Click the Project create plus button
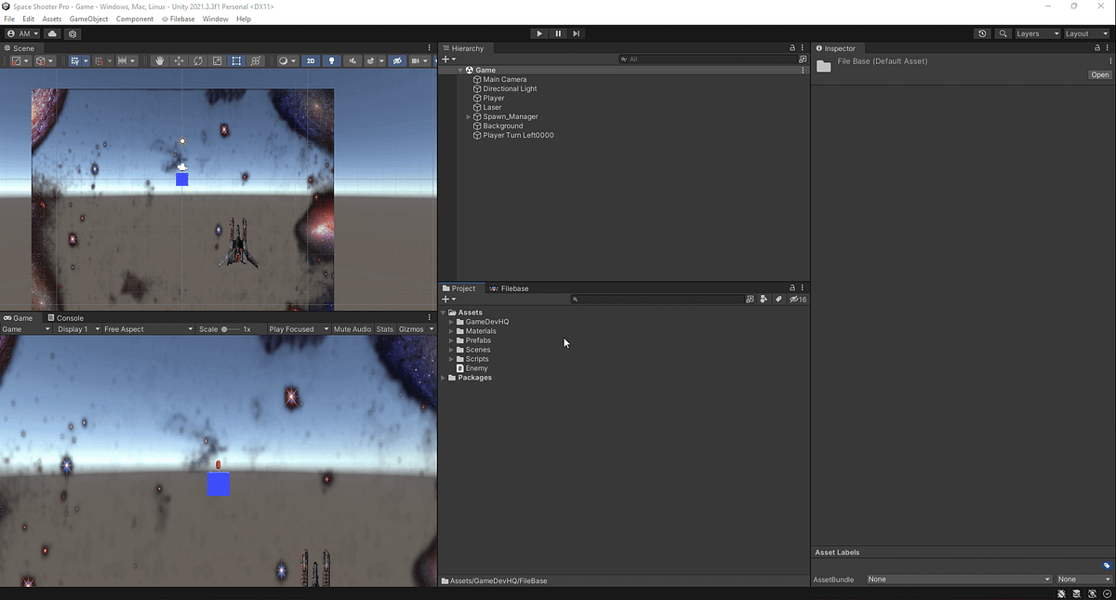The height and width of the screenshot is (600, 1116). (448, 300)
